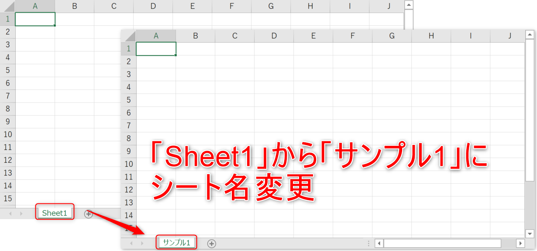Select row 2 header in back window
This screenshot has width=537, height=251.
(x=7, y=32)
